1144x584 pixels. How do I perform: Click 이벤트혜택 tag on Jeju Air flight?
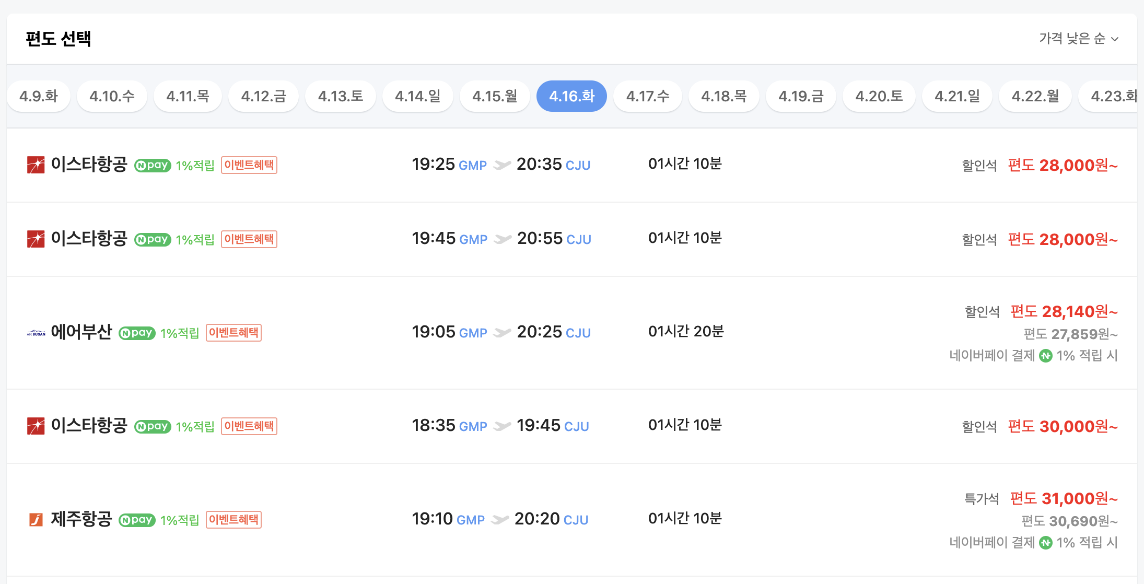point(234,520)
